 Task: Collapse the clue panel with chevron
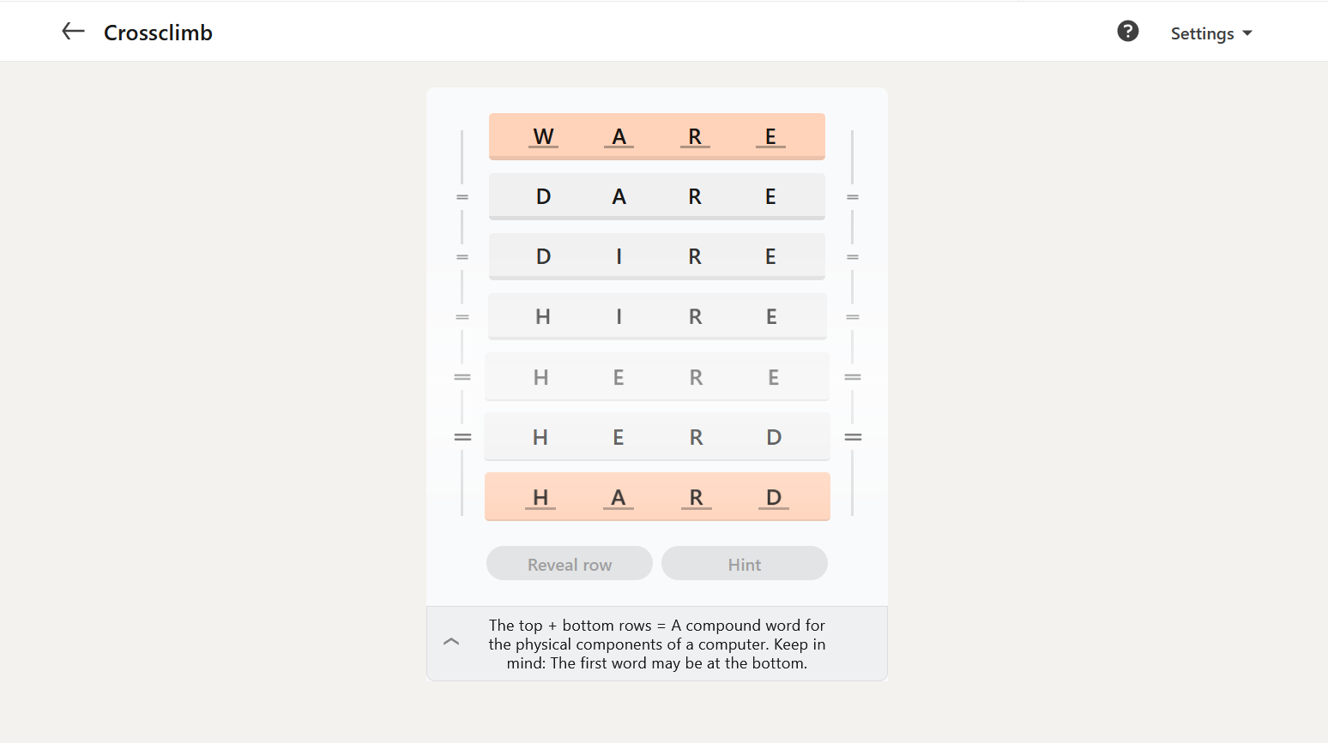[451, 641]
